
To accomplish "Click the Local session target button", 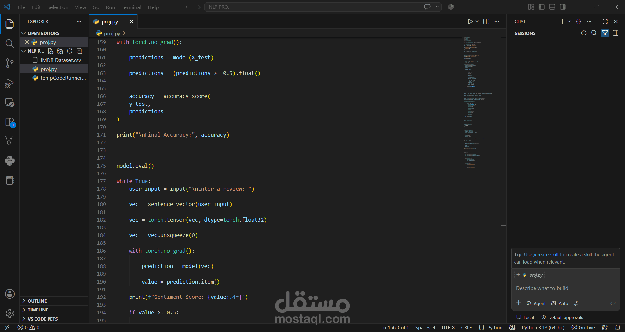I will (x=525, y=317).
